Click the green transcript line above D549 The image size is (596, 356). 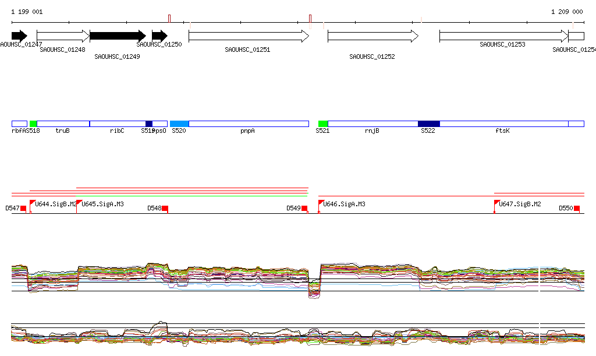(x=192, y=196)
